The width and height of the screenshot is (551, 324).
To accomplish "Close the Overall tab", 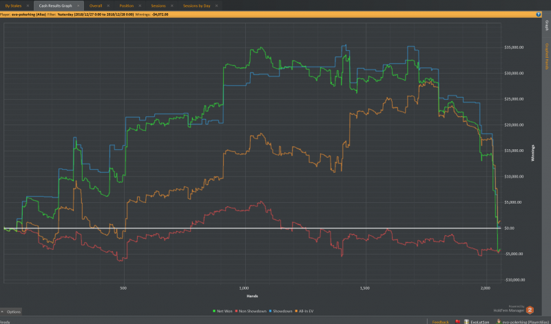I will (x=108, y=6).
